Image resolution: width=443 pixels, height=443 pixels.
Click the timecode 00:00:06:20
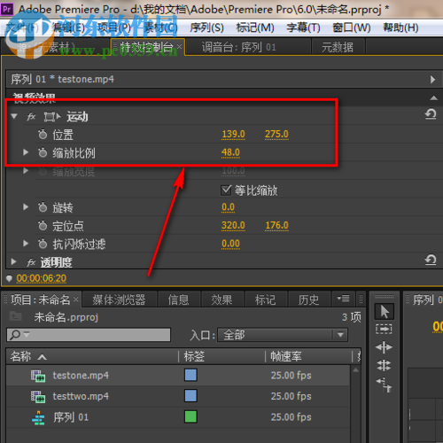point(42,278)
